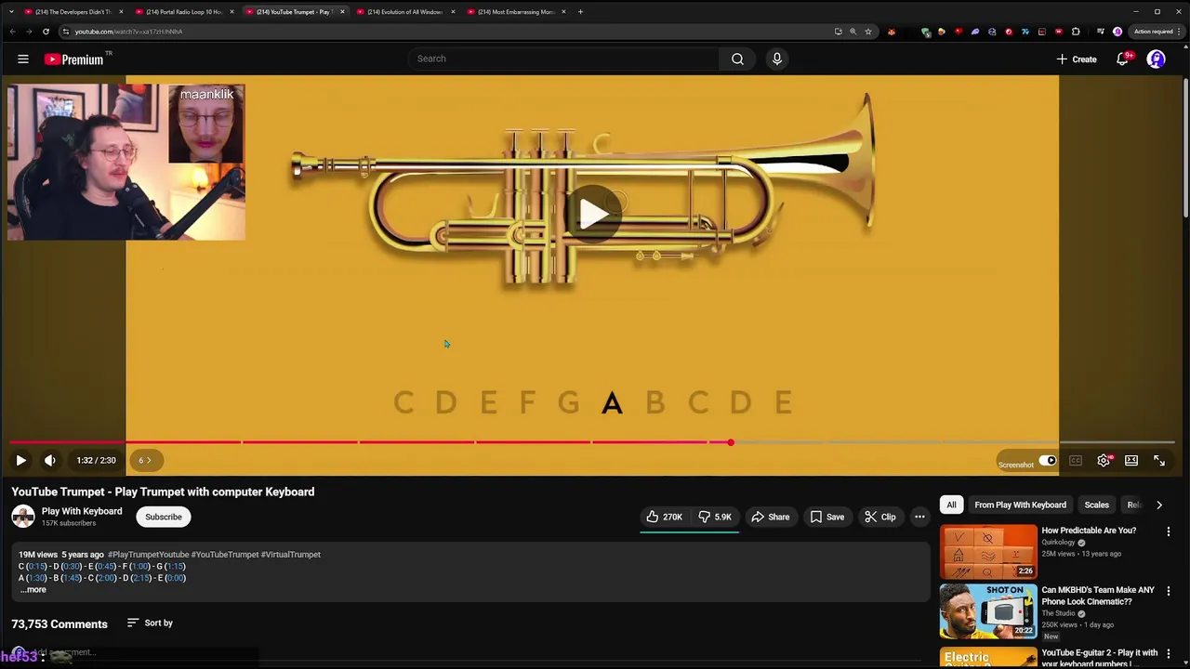
Task: Open the How Predictable Are You? thumbnail
Action: click(x=988, y=552)
